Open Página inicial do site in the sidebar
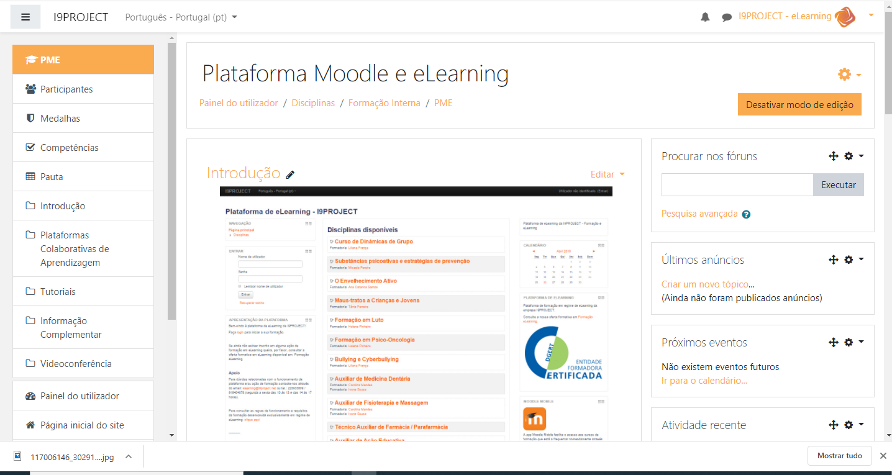This screenshot has height=475, width=892. pos(83,425)
